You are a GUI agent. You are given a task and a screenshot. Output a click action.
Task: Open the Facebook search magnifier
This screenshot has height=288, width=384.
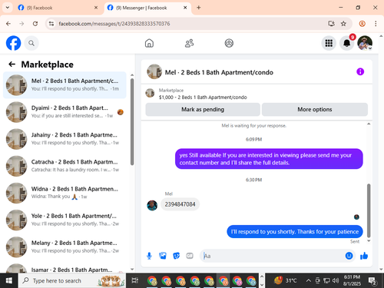[31, 43]
